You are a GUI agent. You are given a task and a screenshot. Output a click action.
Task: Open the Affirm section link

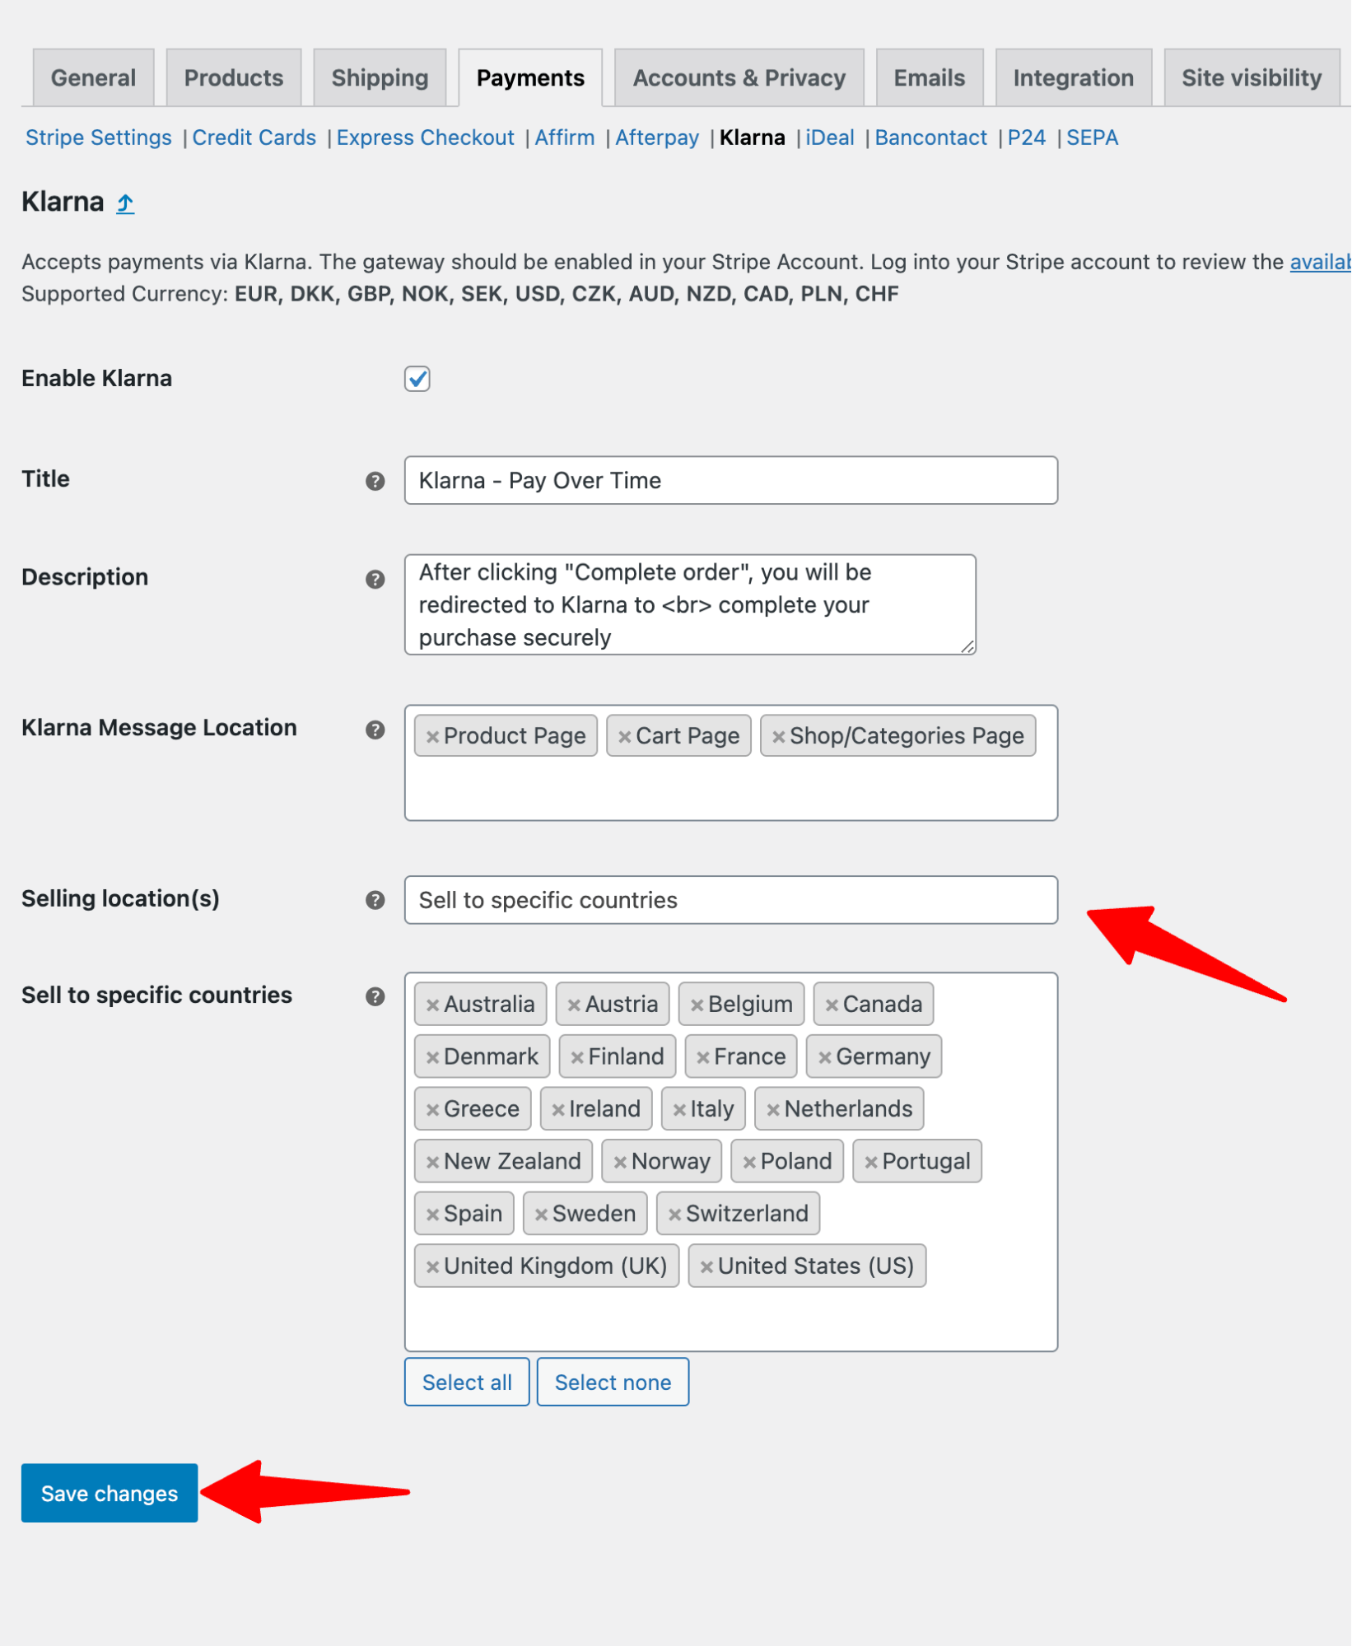(565, 138)
